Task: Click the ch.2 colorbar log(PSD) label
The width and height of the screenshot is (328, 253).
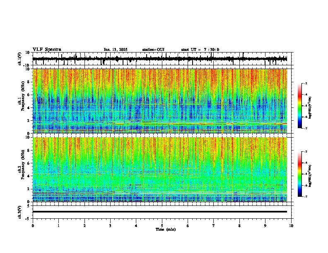Action: tap(310, 176)
